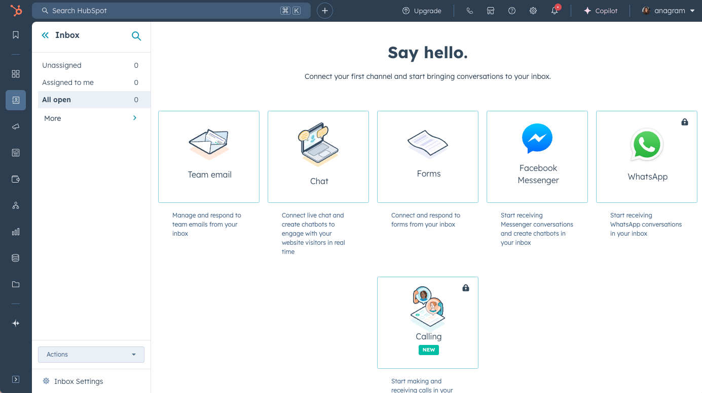This screenshot has width=702, height=393.
Task: Expand the More views chevron
Action: (134, 118)
